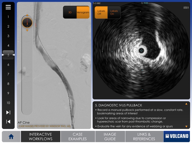Go to workflow step 10

[x=8, y=103]
